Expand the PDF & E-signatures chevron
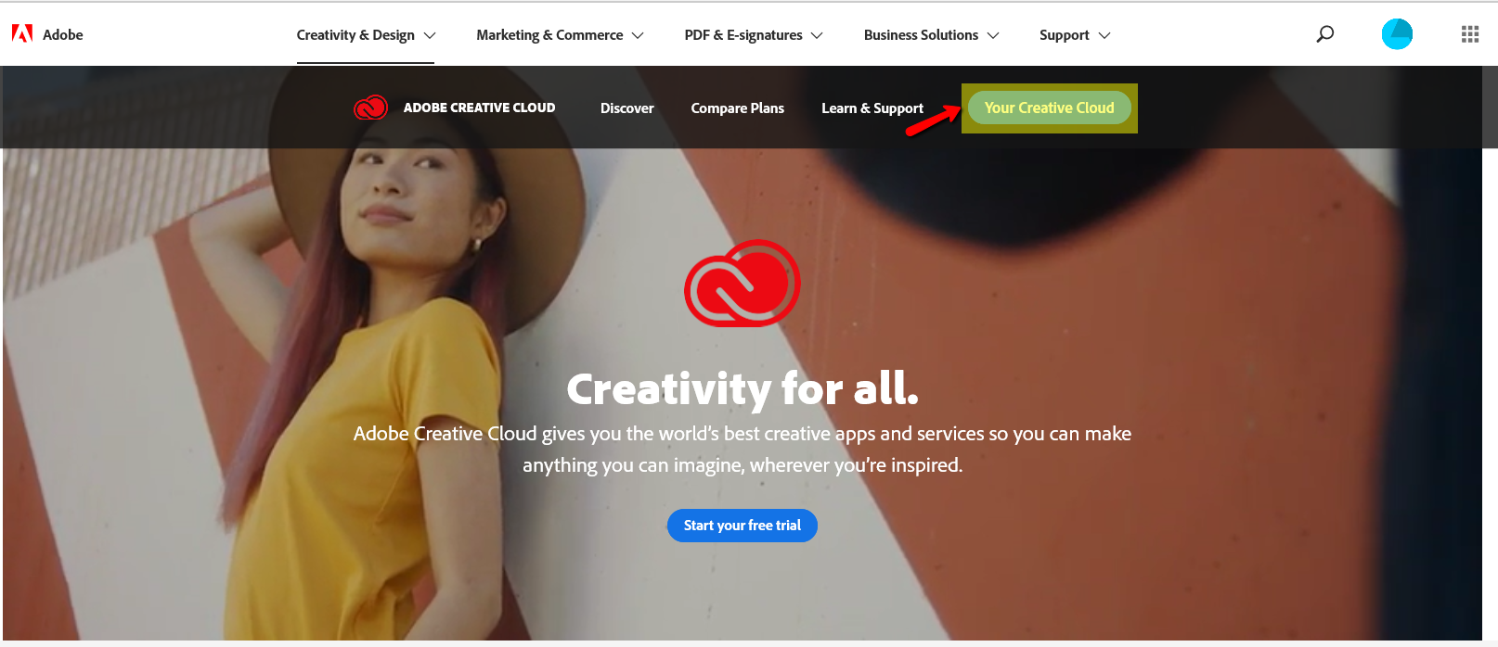1498x647 pixels. coord(817,35)
